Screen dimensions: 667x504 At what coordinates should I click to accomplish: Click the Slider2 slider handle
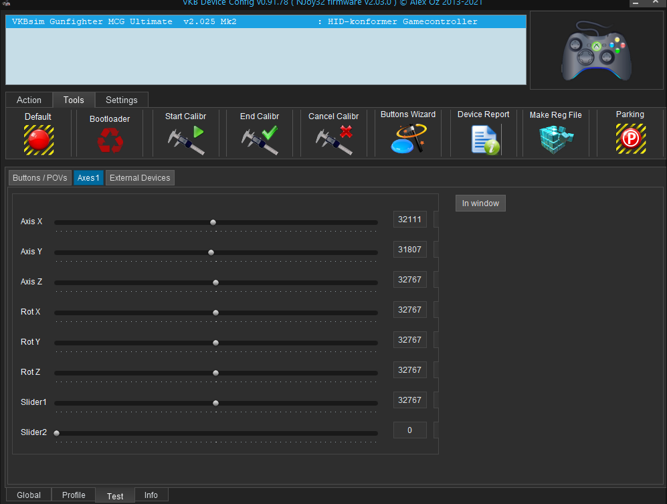[57, 433]
